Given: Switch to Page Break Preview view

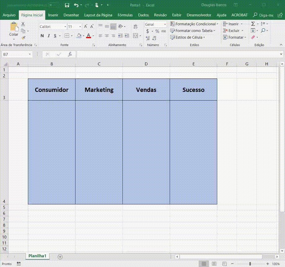Looking at the screenshot, I should click(225, 264).
